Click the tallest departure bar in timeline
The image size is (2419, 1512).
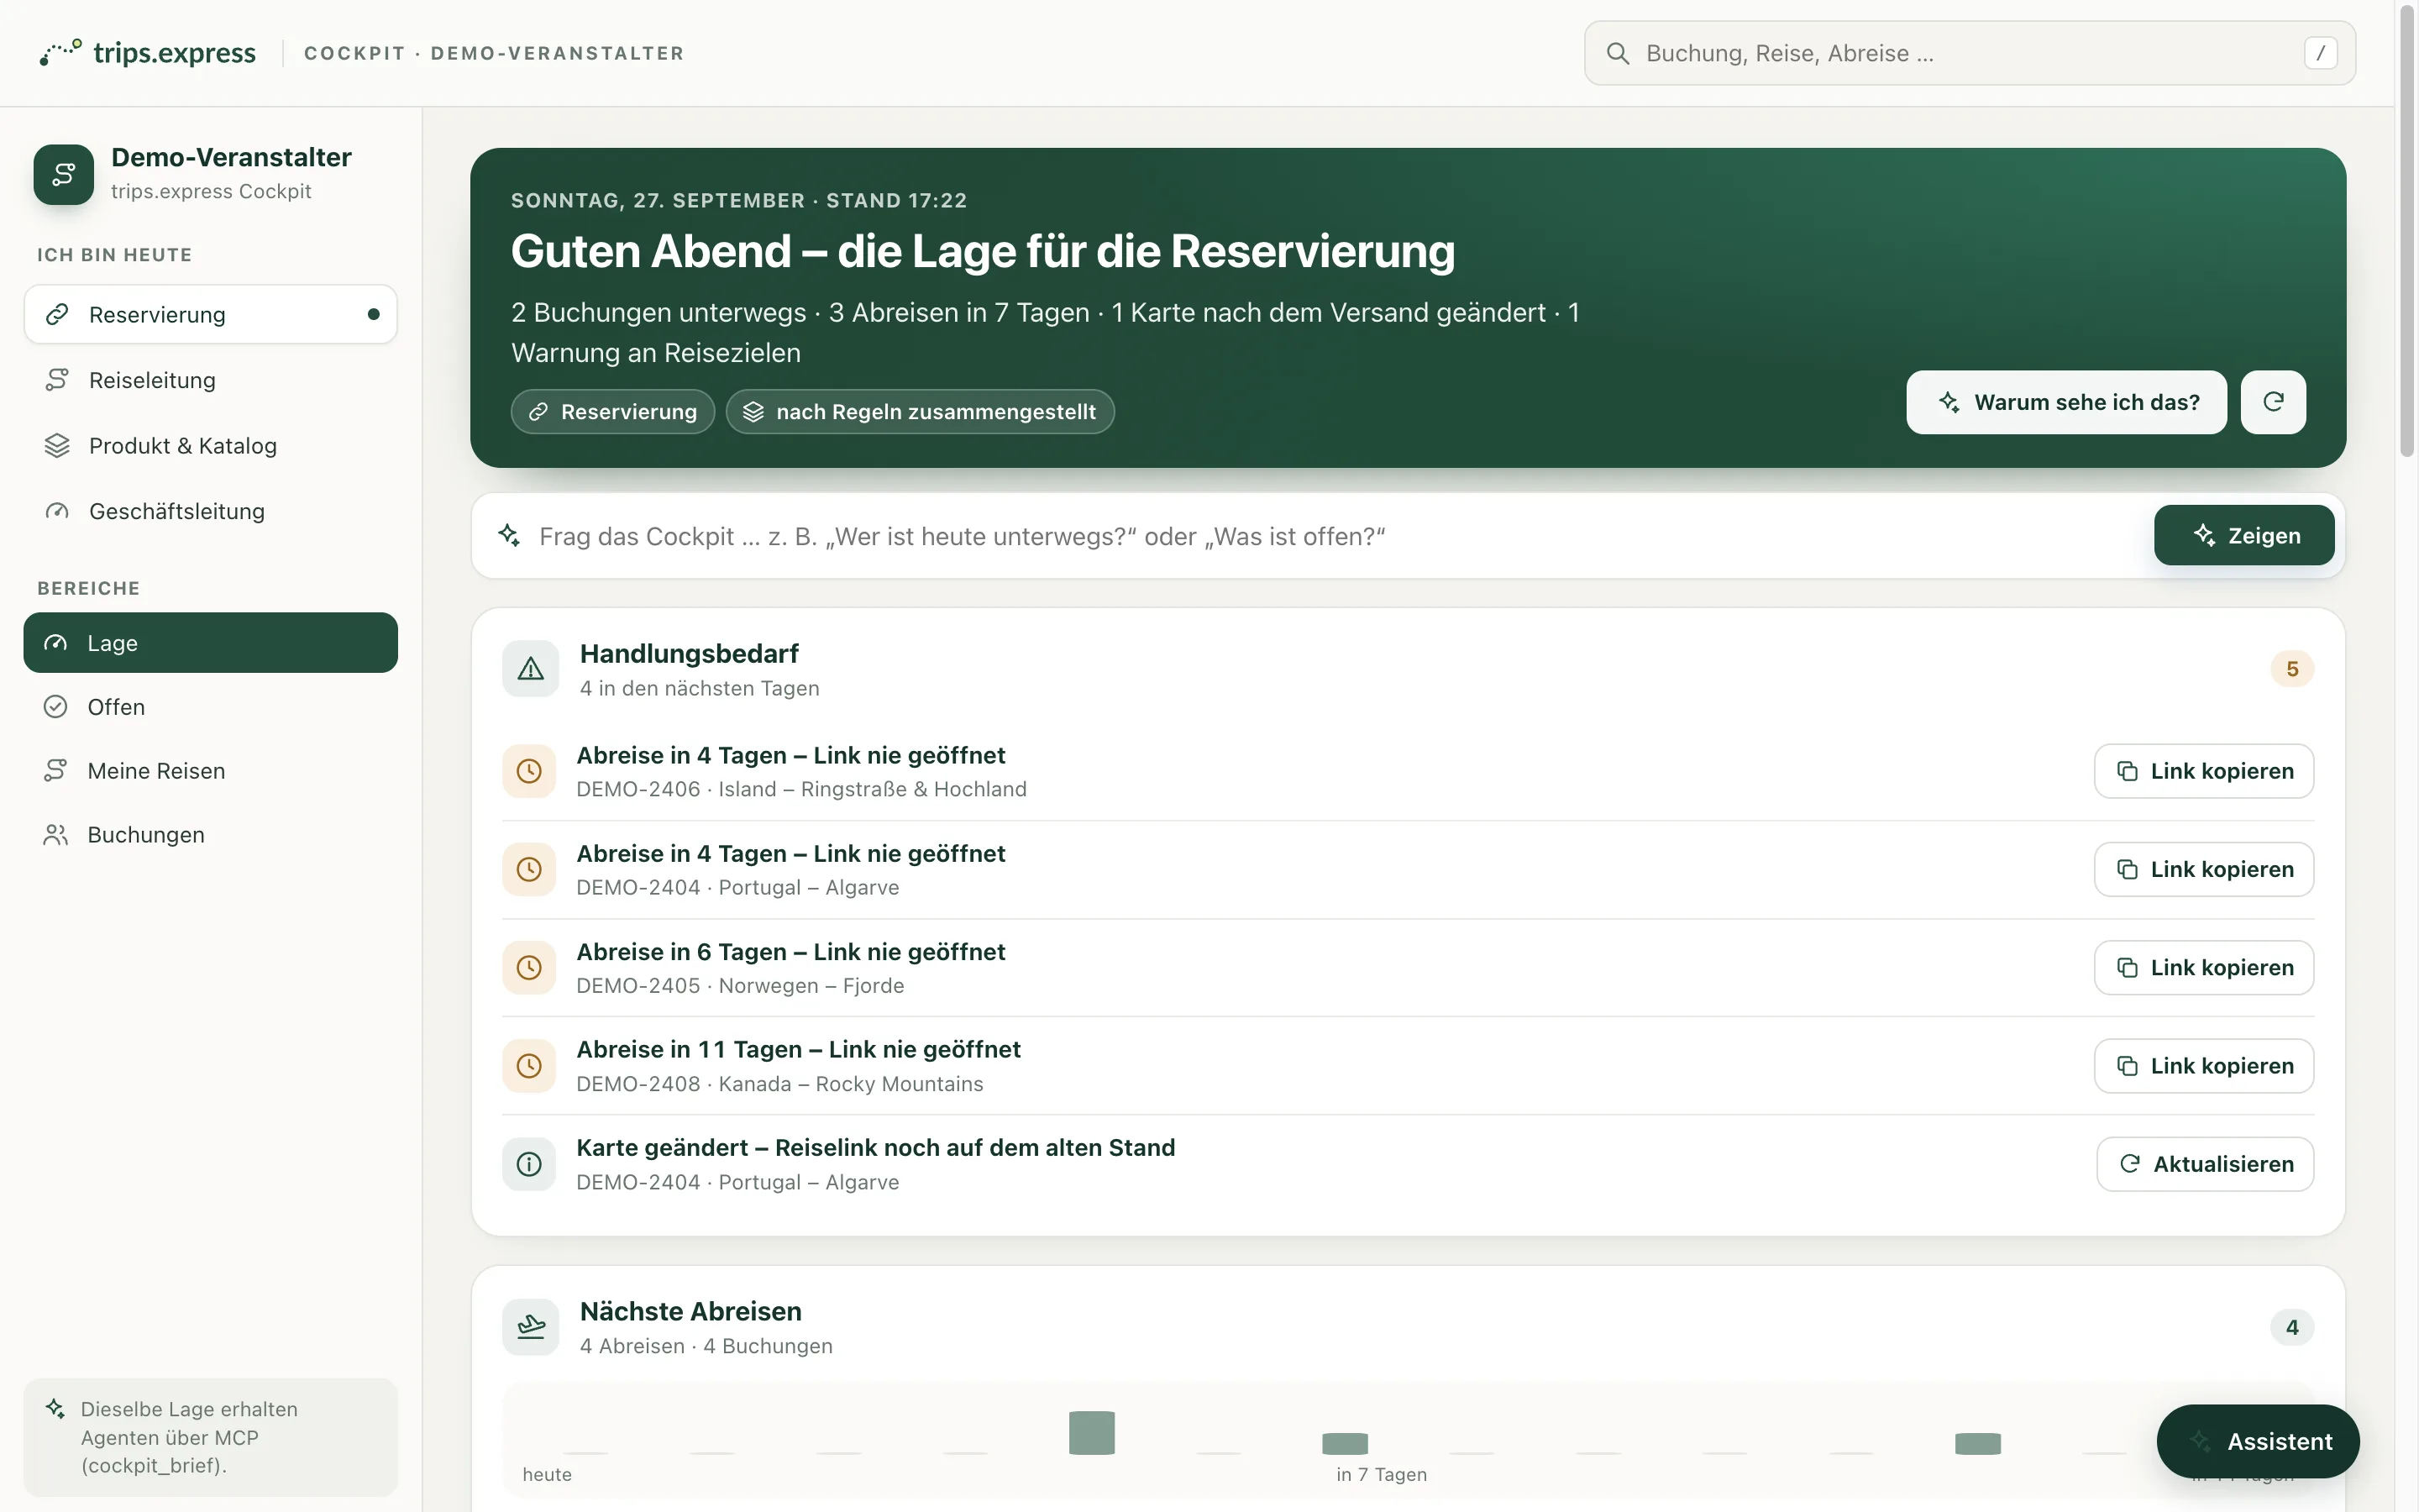coord(1092,1432)
